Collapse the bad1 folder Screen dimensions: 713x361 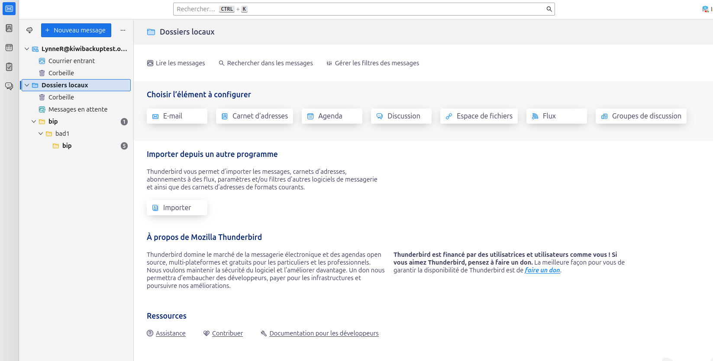(41, 134)
